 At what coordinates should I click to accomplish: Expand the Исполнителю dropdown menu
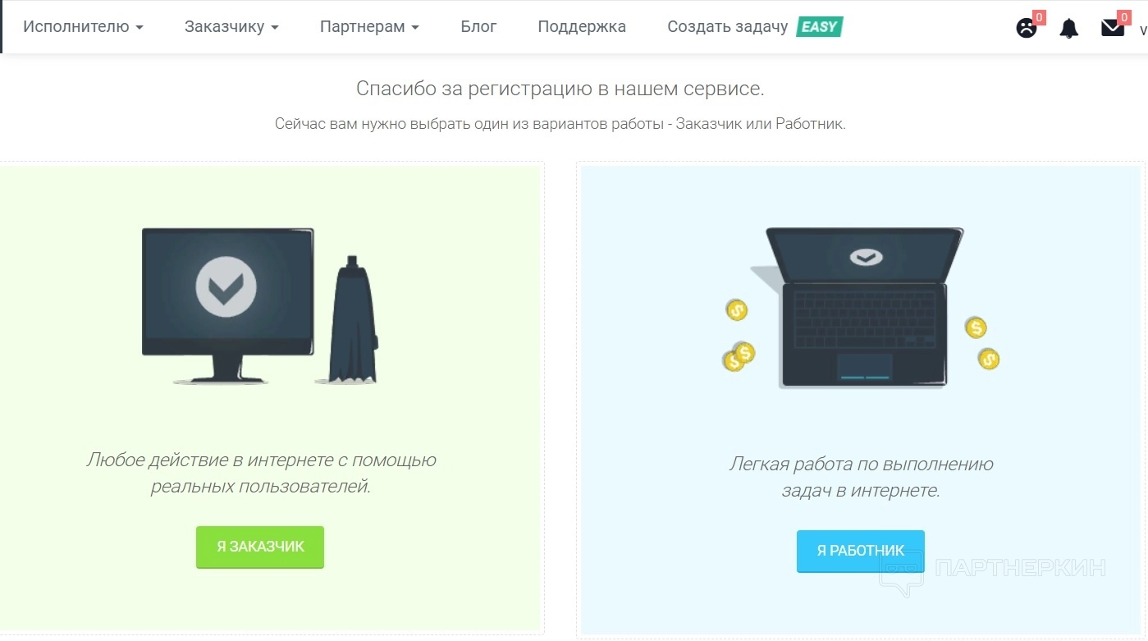pyautogui.click(x=83, y=26)
